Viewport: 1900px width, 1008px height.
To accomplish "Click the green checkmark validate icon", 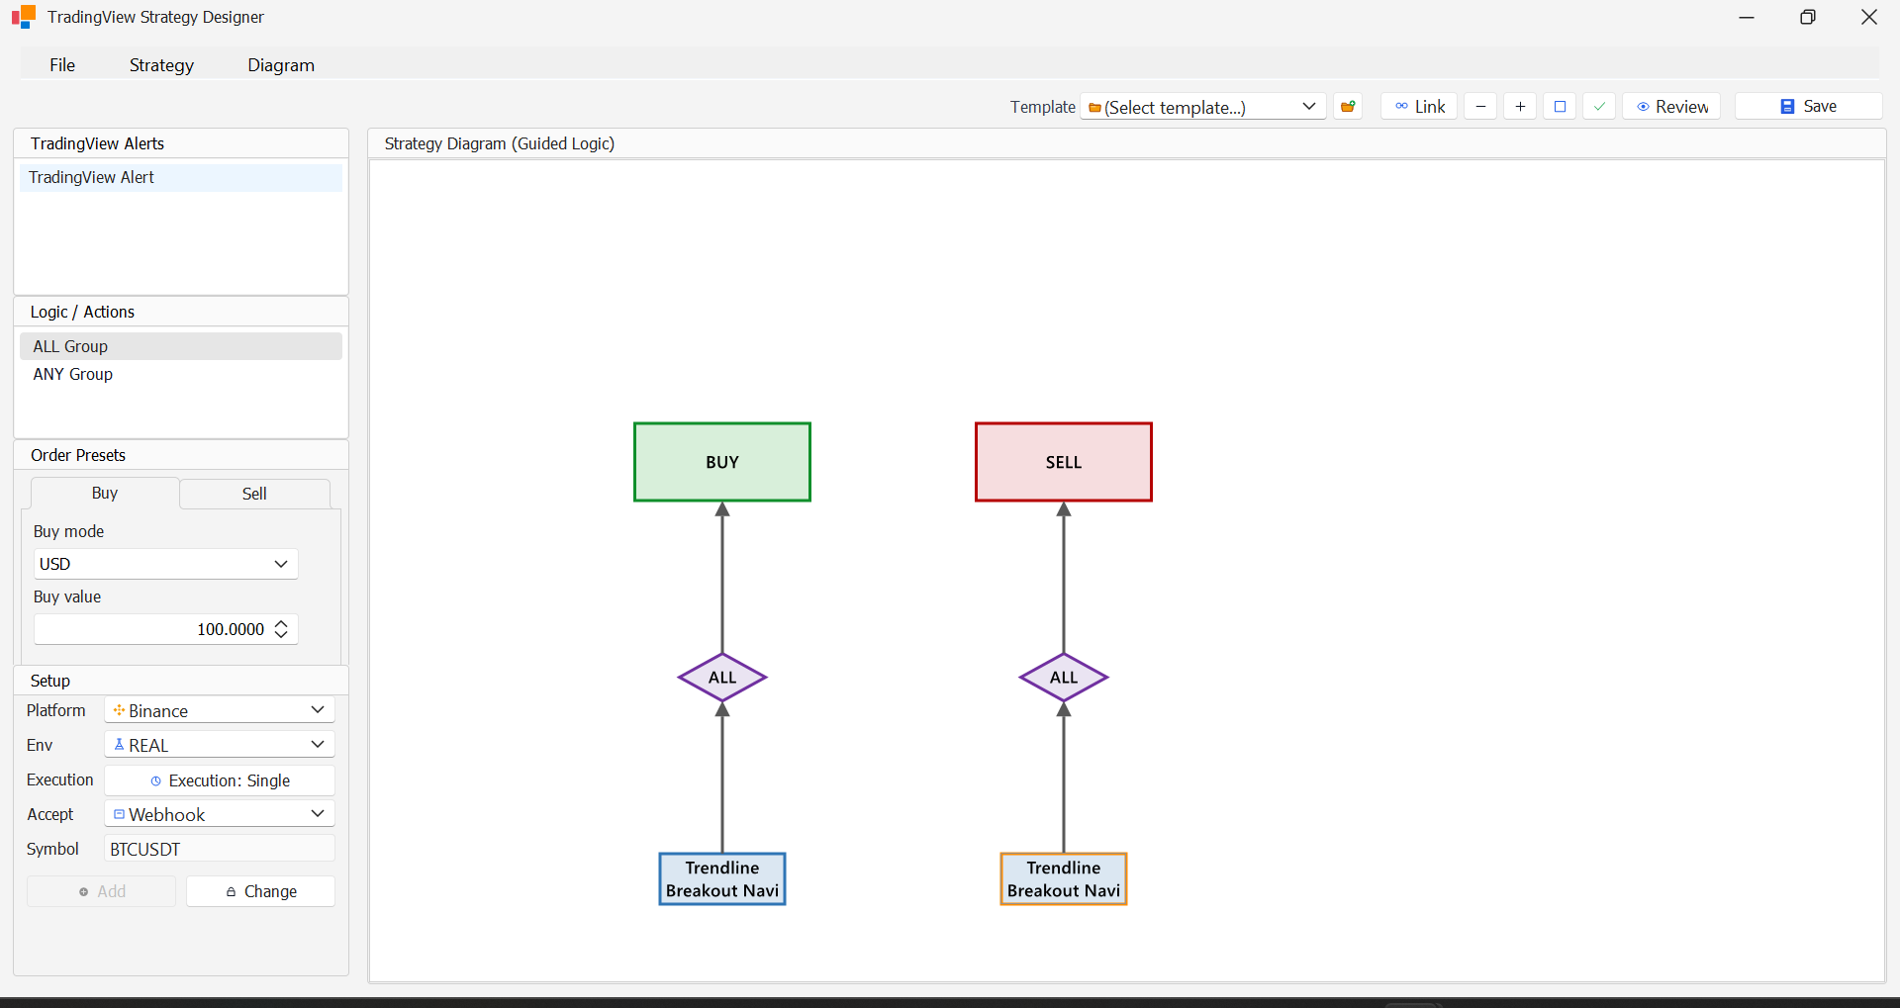I will (1599, 107).
